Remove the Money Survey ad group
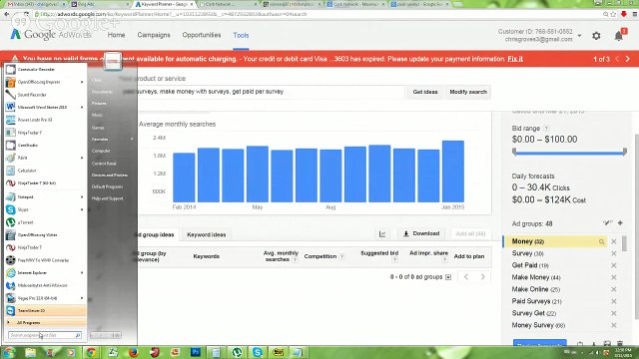Screen dimensions: 639x359 coord(614,325)
